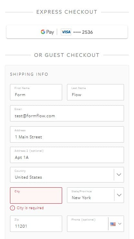Focus the Last Name field

pos(95,92)
